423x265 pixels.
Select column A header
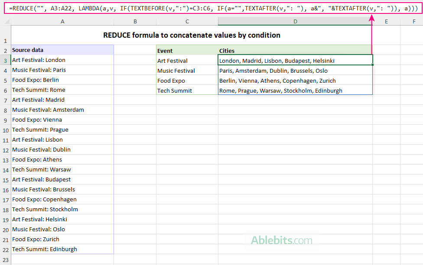pos(62,22)
